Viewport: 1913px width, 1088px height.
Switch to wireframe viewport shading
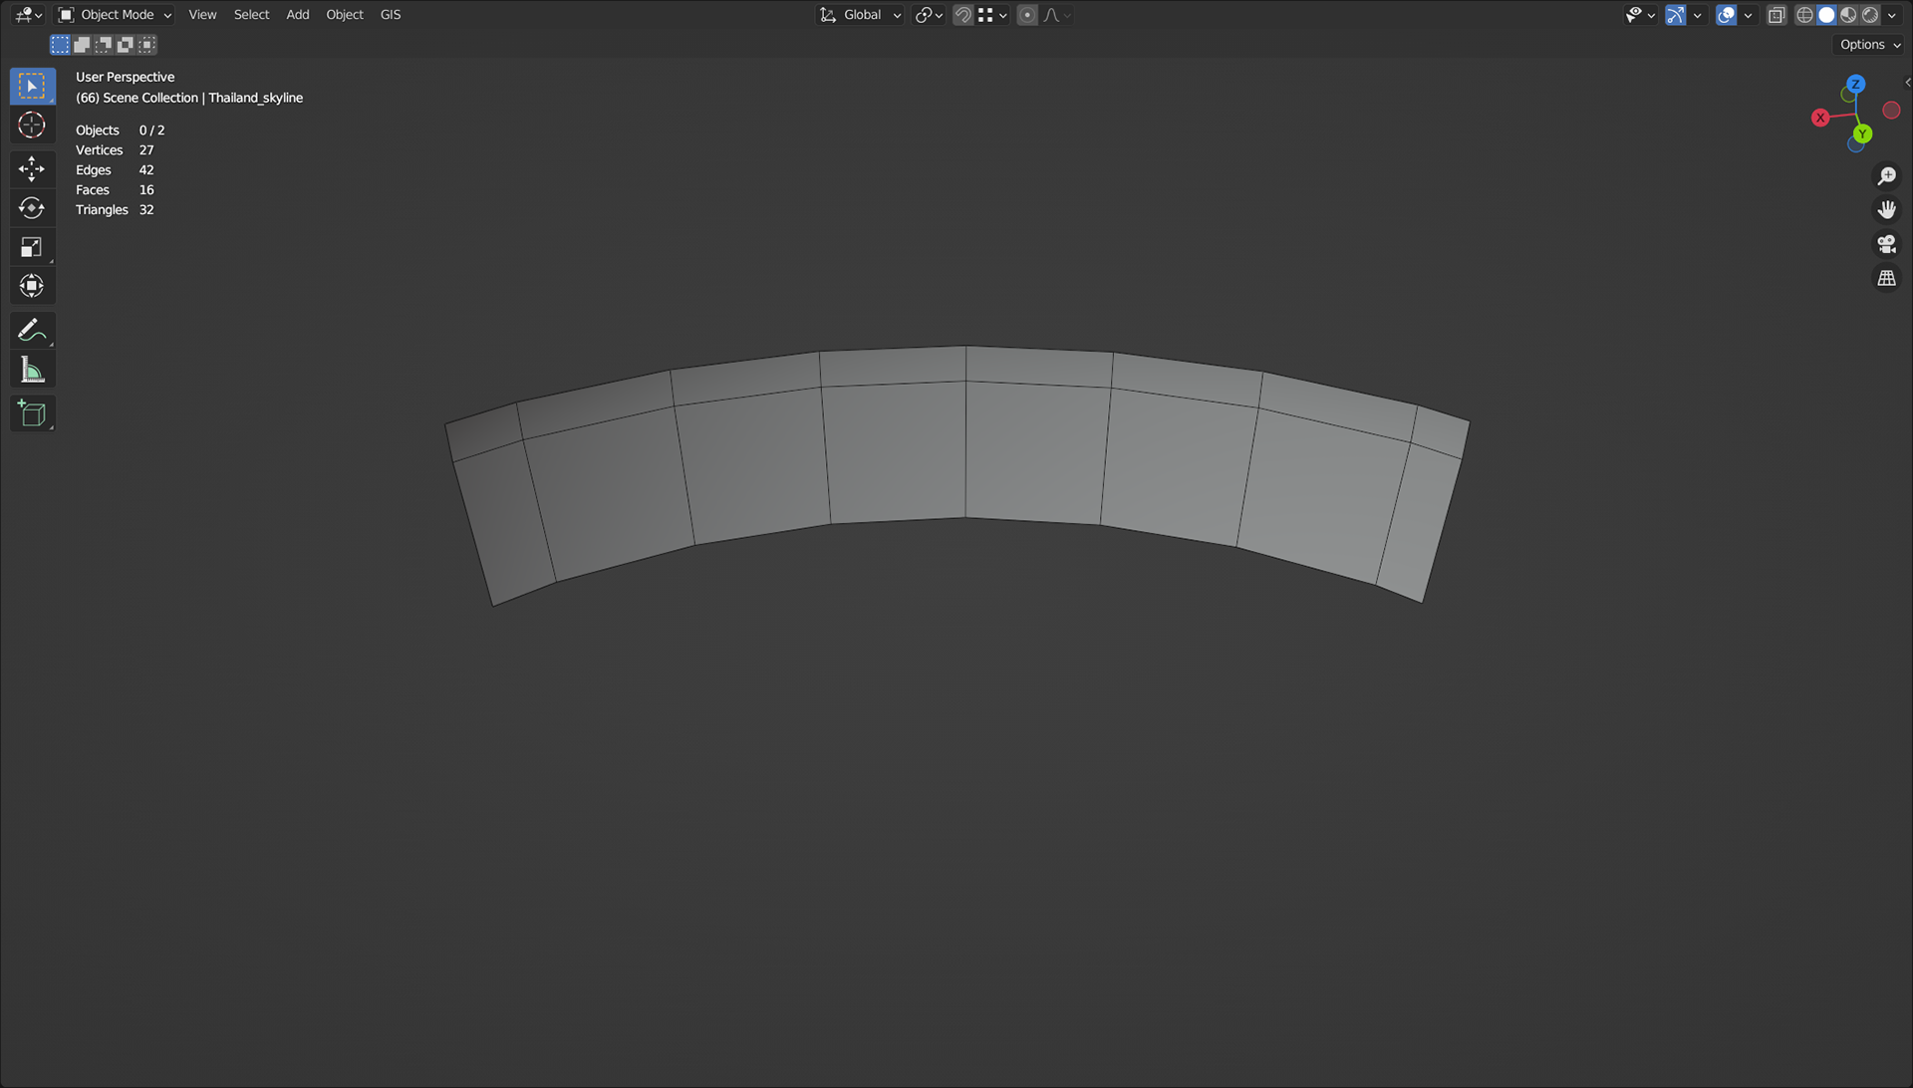[x=1804, y=15]
